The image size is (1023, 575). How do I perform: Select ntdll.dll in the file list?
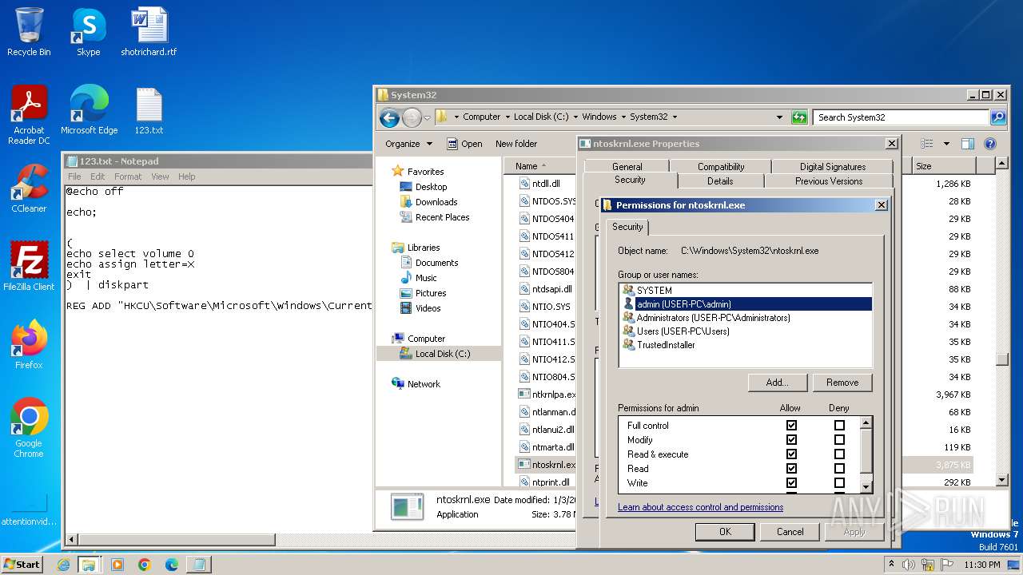pyautogui.click(x=546, y=184)
